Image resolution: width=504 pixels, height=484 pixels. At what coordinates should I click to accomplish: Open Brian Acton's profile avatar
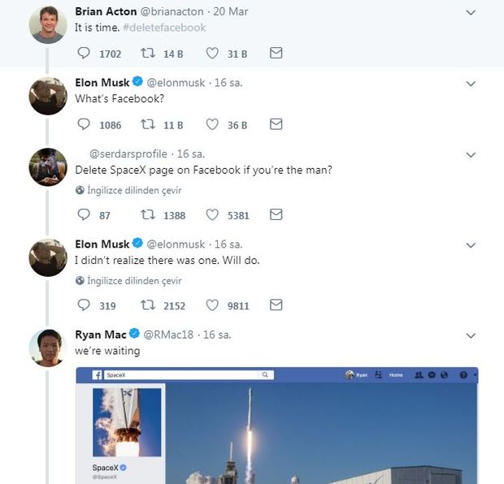(48, 24)
